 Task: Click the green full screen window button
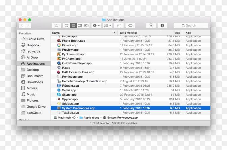(29, 20)
